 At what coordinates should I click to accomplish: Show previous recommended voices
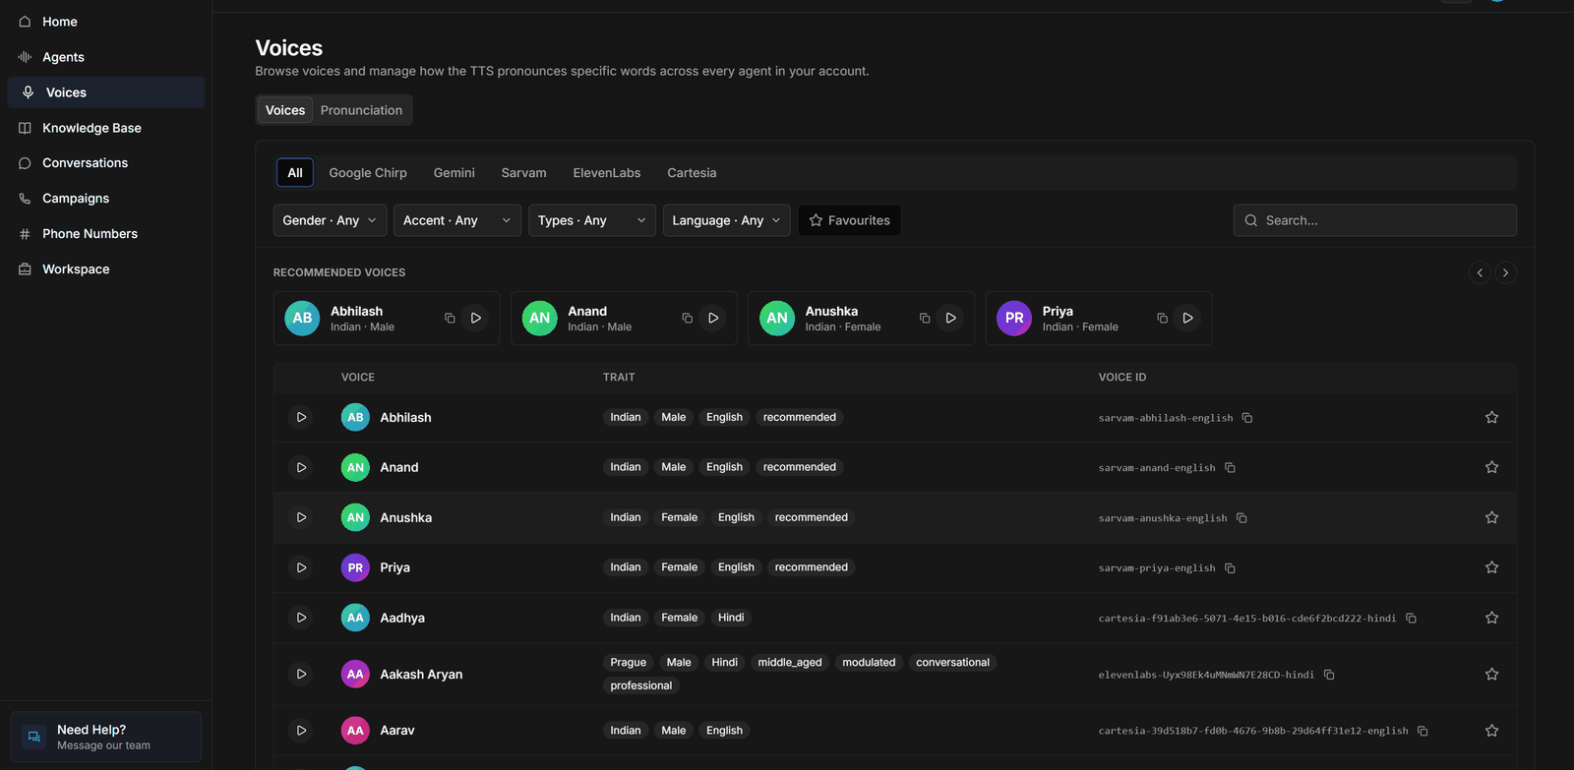pos(1480,272)
